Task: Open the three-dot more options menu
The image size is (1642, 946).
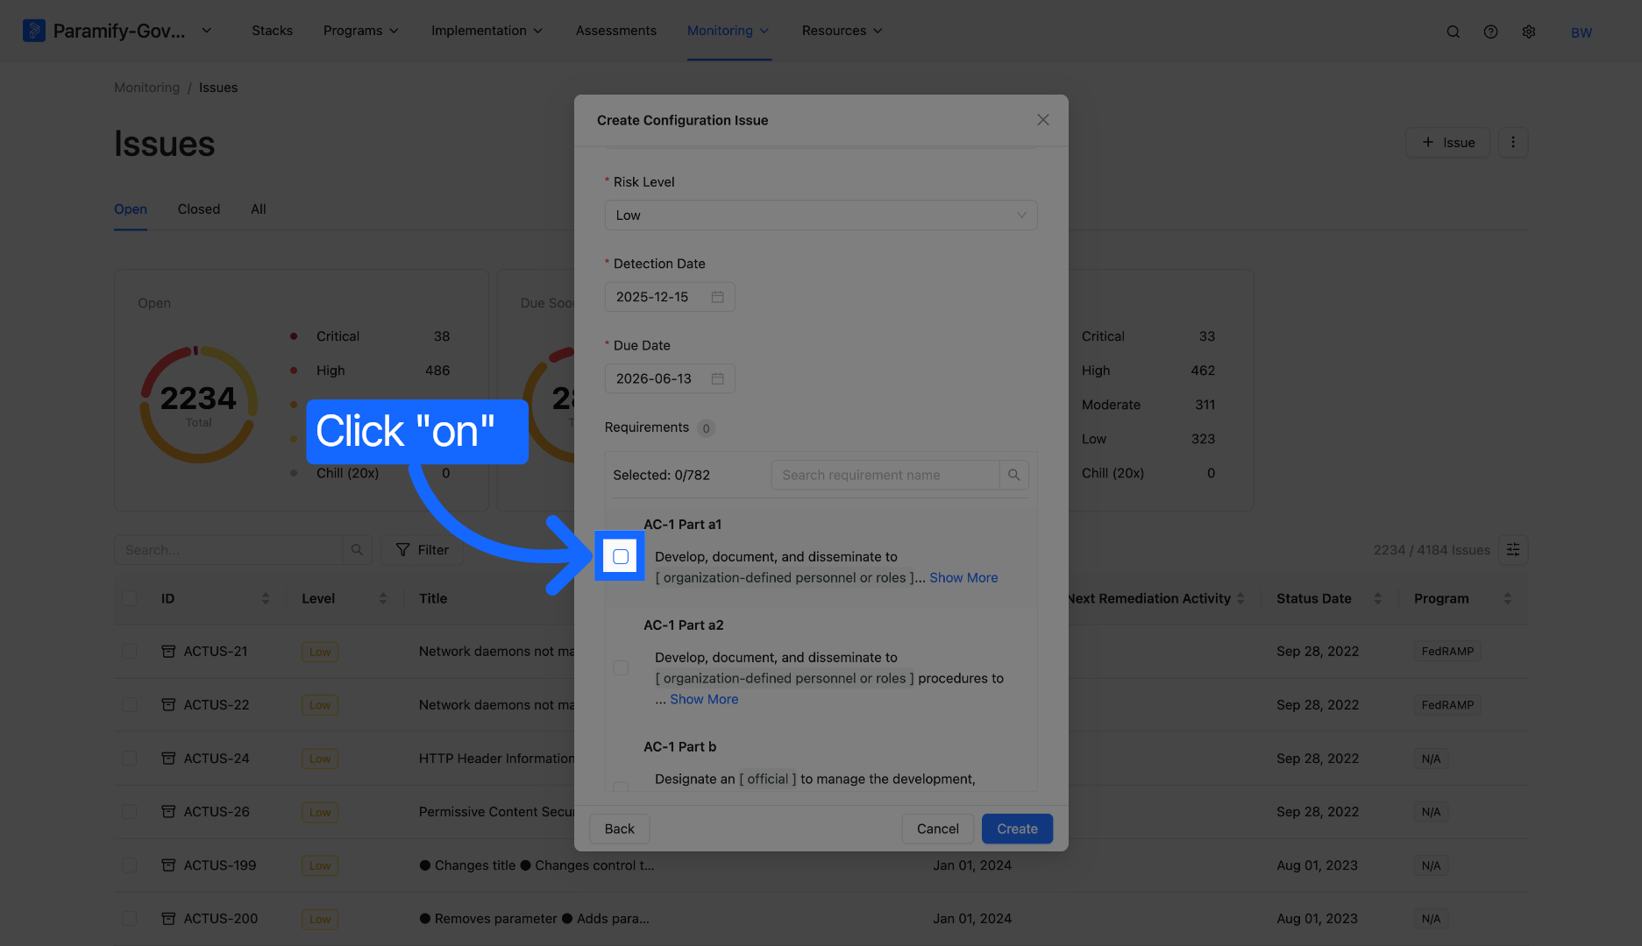Action: pyautogui.click(x=1512, y=142)
